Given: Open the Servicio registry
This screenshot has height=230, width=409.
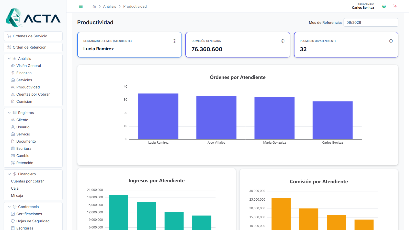Looking at the screenshot, I should coord(23,134).
